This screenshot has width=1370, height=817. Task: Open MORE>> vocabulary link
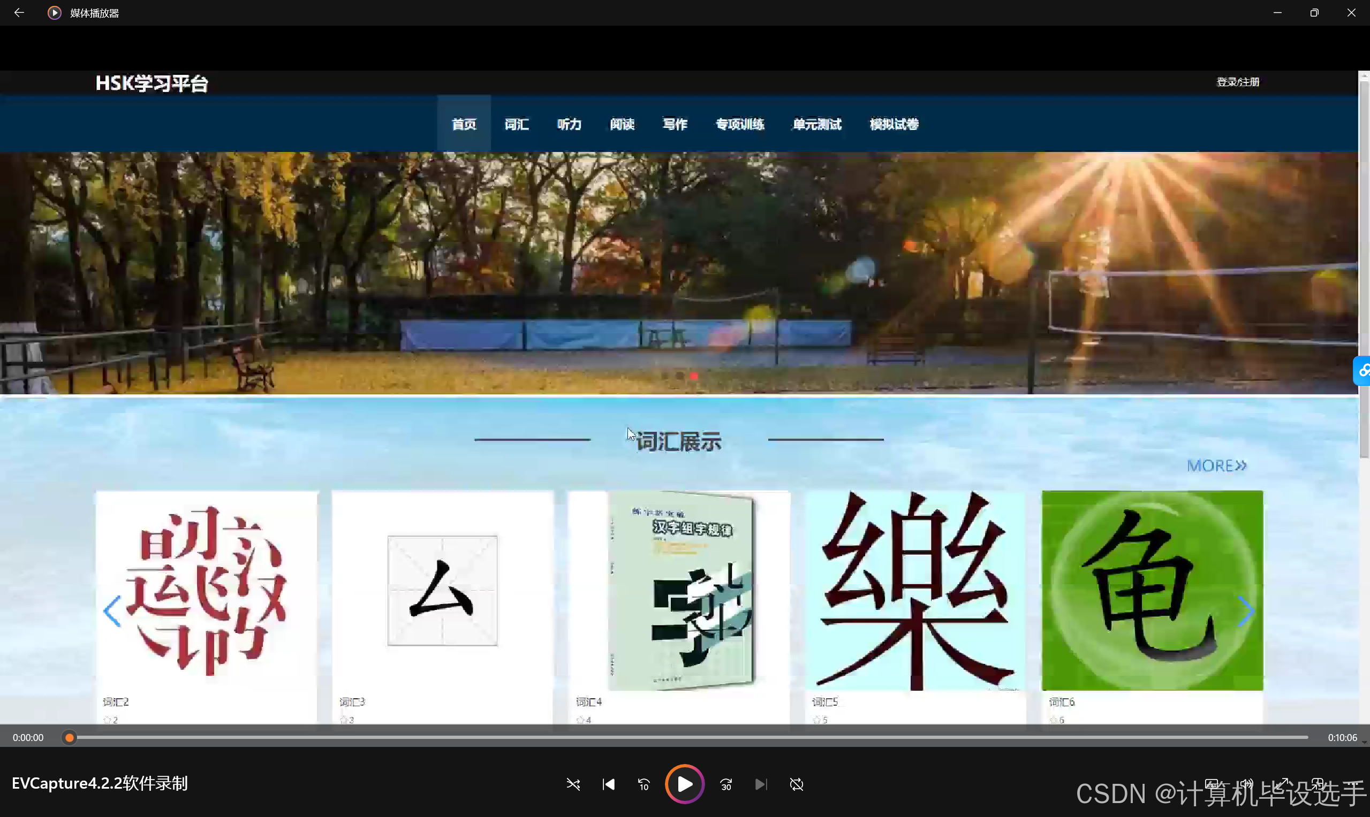coord(1216,466)
